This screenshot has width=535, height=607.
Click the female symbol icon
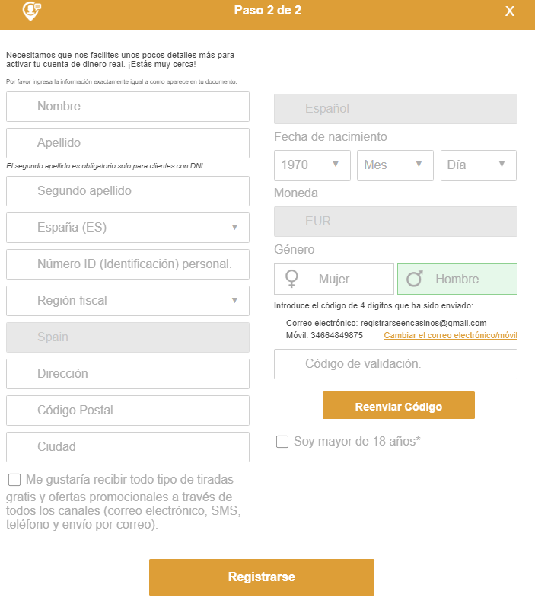[x=291, y=279]
